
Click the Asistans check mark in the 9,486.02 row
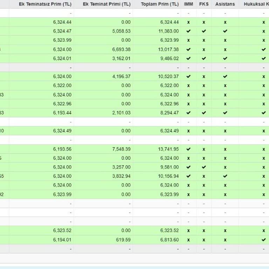225,58
